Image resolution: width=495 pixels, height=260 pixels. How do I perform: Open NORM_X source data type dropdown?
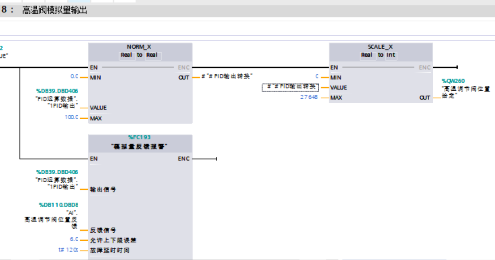coord(126,55)
